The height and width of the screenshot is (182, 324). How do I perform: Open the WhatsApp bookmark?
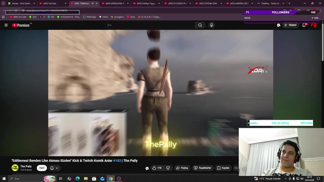90,17
